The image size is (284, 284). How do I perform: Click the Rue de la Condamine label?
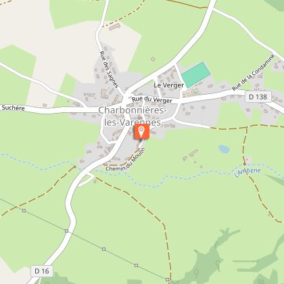click(254, 72)
